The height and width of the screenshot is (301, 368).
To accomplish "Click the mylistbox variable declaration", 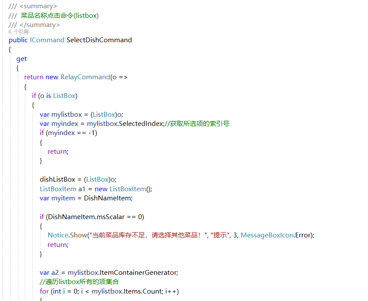I will (67, 114).
